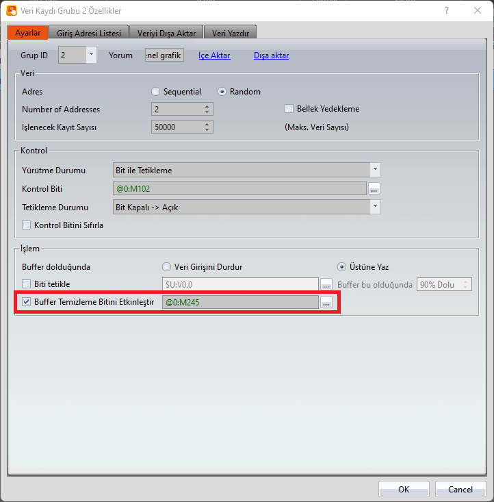Choose Veri Girişini Durdur option

coord(166,267)
